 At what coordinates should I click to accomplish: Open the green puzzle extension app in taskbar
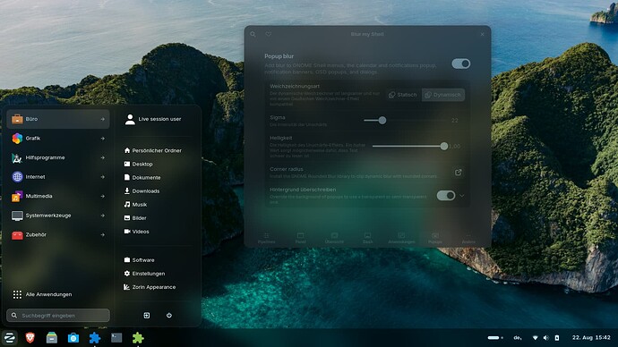point(138,337)
